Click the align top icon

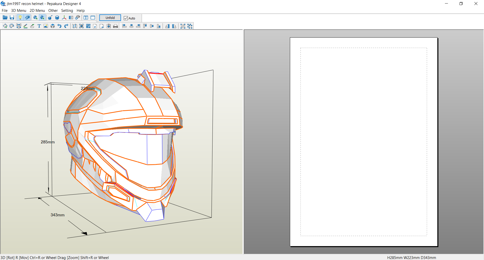(x=145, y=26)
